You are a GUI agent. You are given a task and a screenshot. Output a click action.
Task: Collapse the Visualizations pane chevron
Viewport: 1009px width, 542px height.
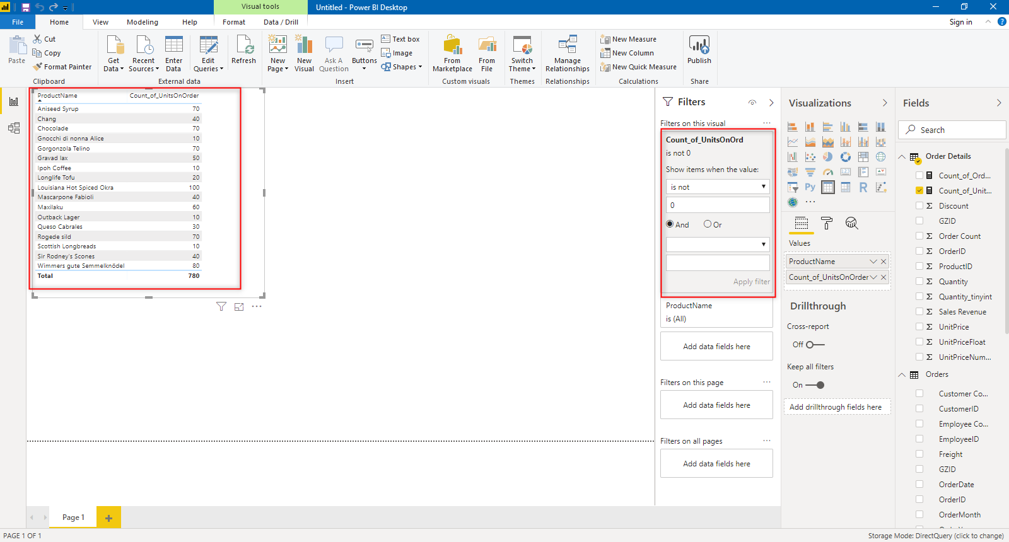(885, 103)
